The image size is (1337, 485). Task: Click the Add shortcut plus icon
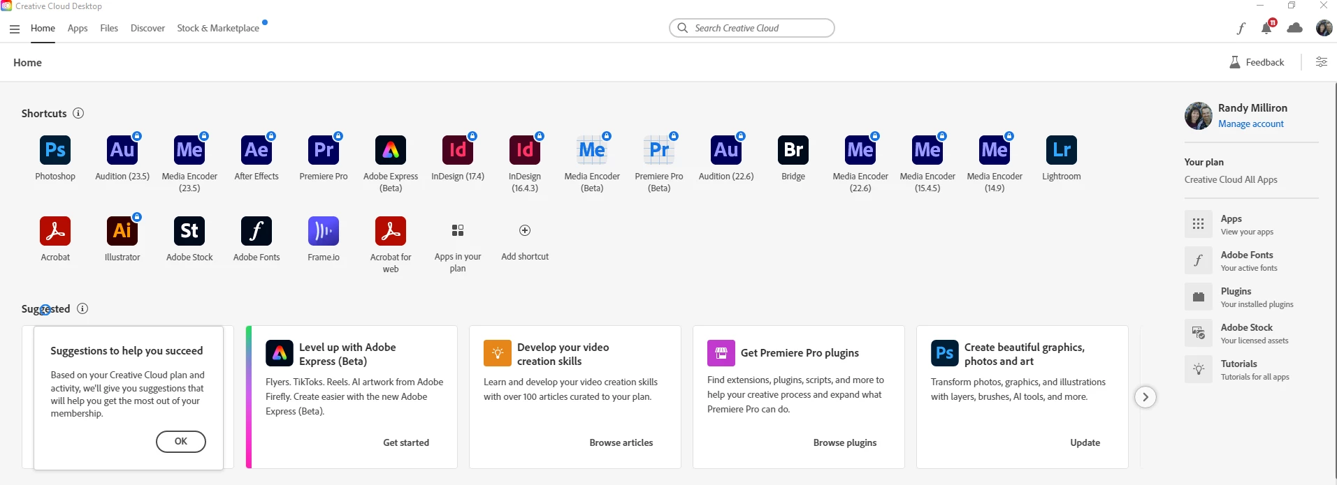click(525, 230)
